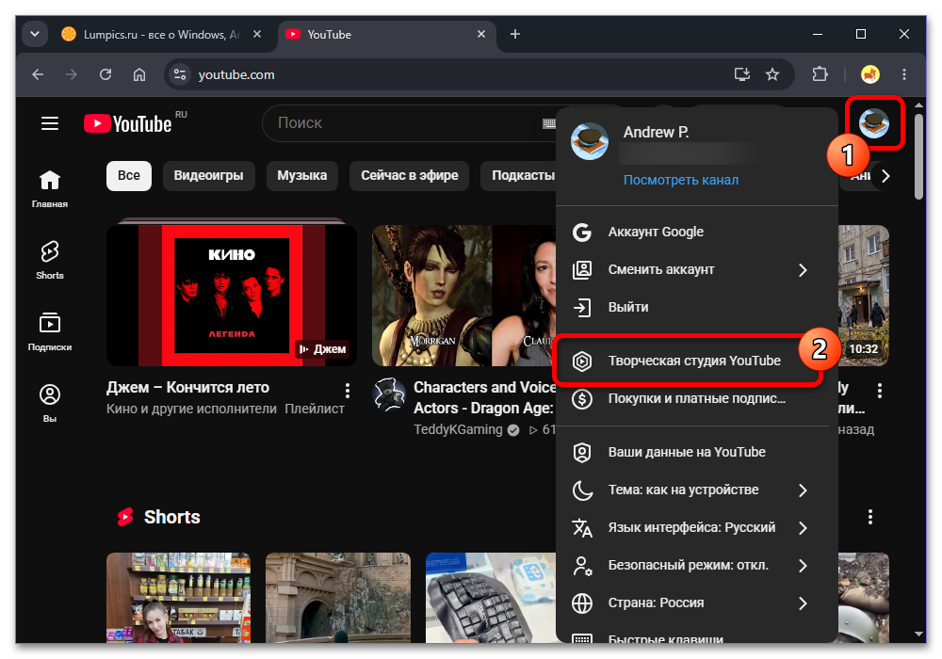
Task: Close the YouTube tab
Action: [x=481, y=34]
